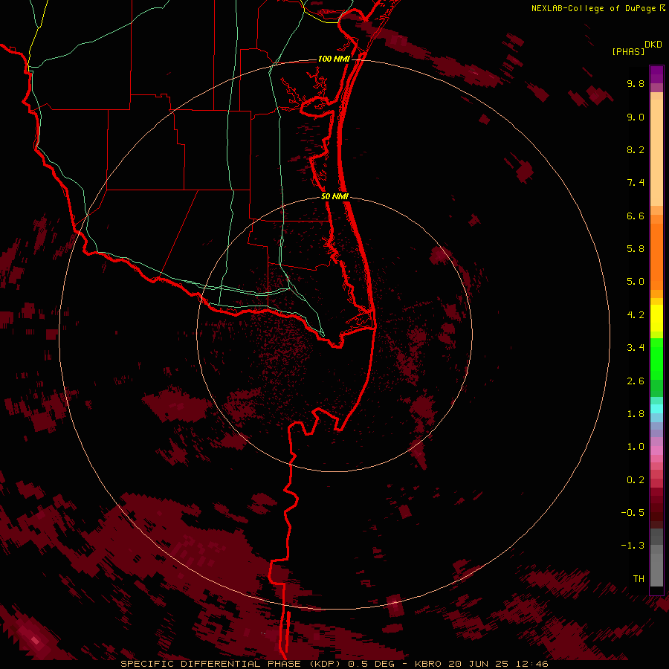The width and height of the screenshot is (669, 669).
Task: Click the 5.0 legend value
Action: [636, 282]
